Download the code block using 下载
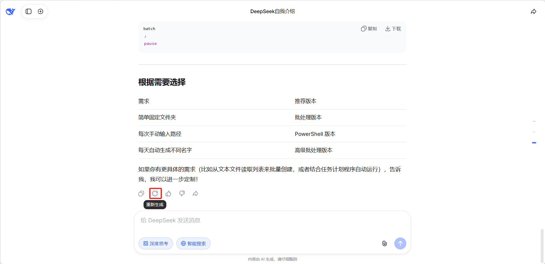The image size is (545, 264). (393, 29)
